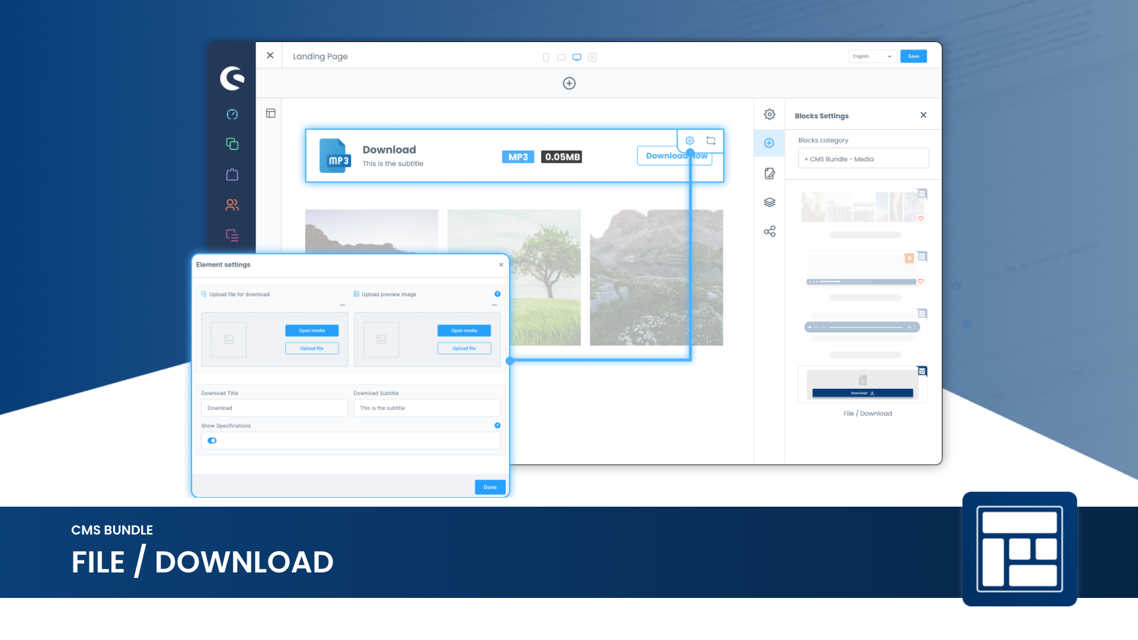The image size is (1138, 640).
Task: Select the video player block thumbnail
Action: (x=862, y=269)
